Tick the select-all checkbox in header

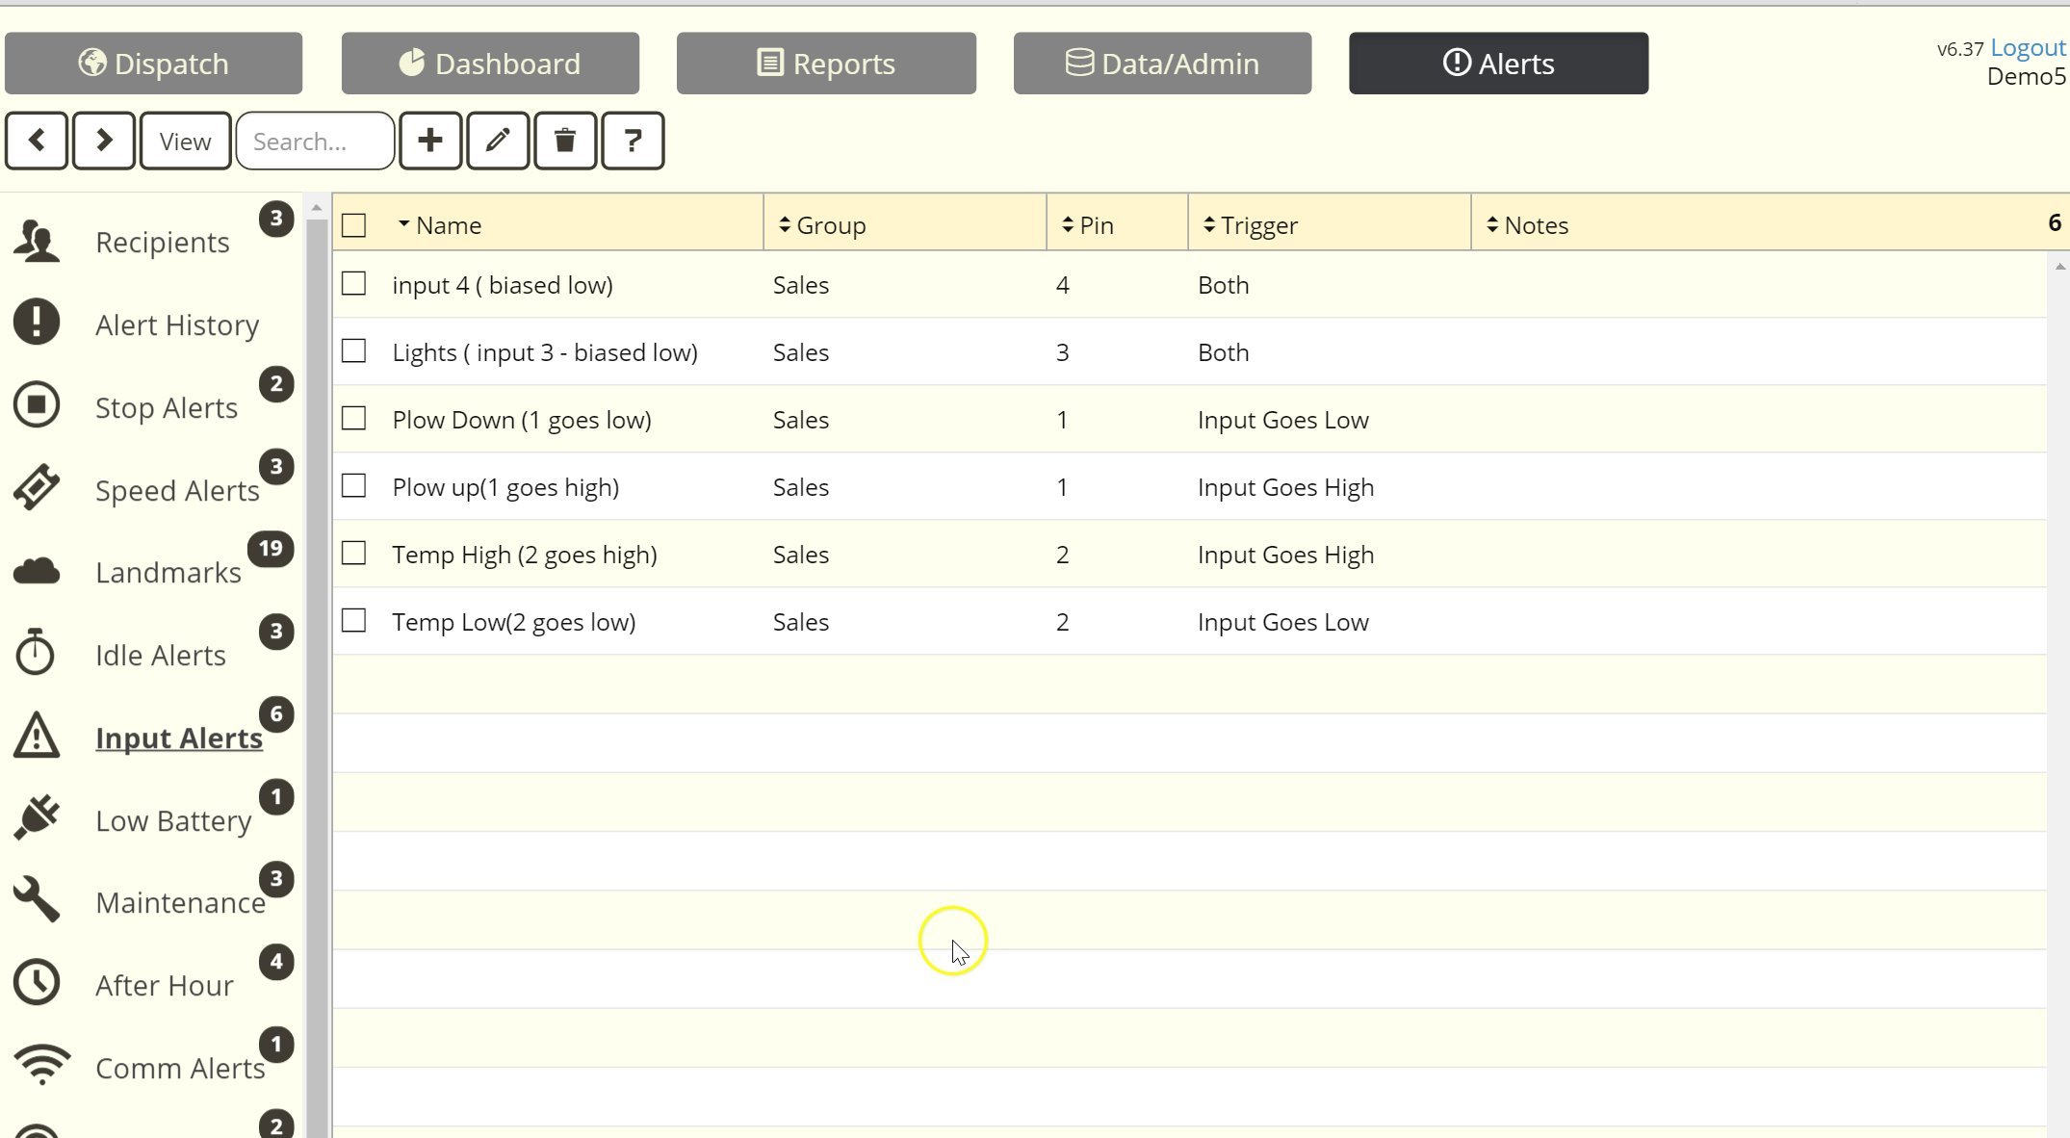[x=354, y=225]
